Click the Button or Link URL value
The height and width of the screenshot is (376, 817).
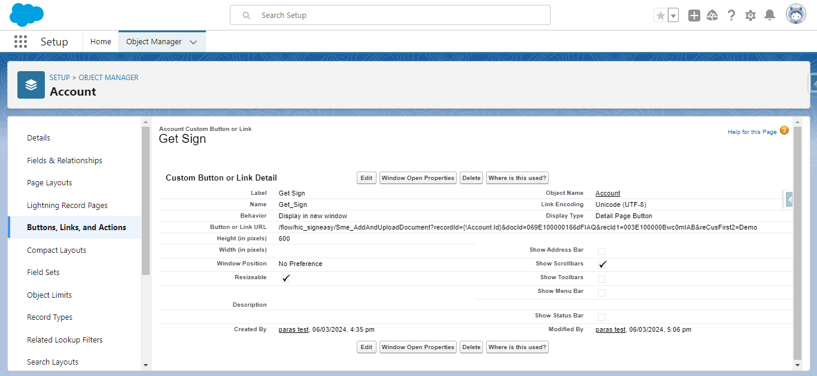coord(518,227)
